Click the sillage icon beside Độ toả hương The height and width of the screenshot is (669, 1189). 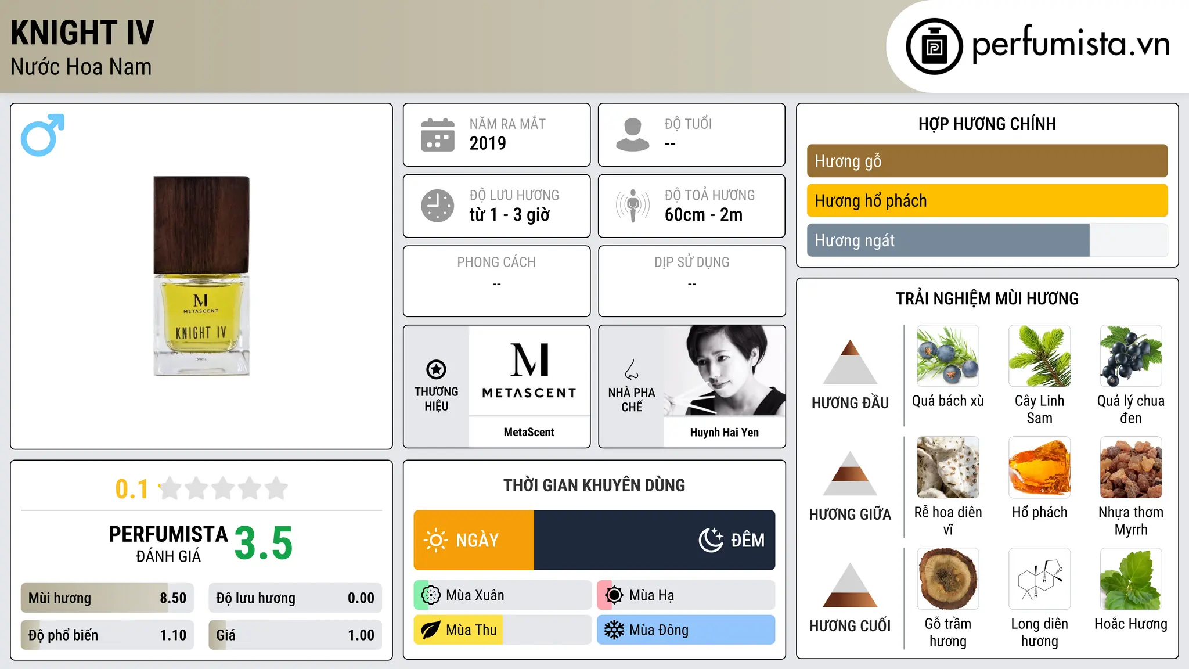coord(632,206)
